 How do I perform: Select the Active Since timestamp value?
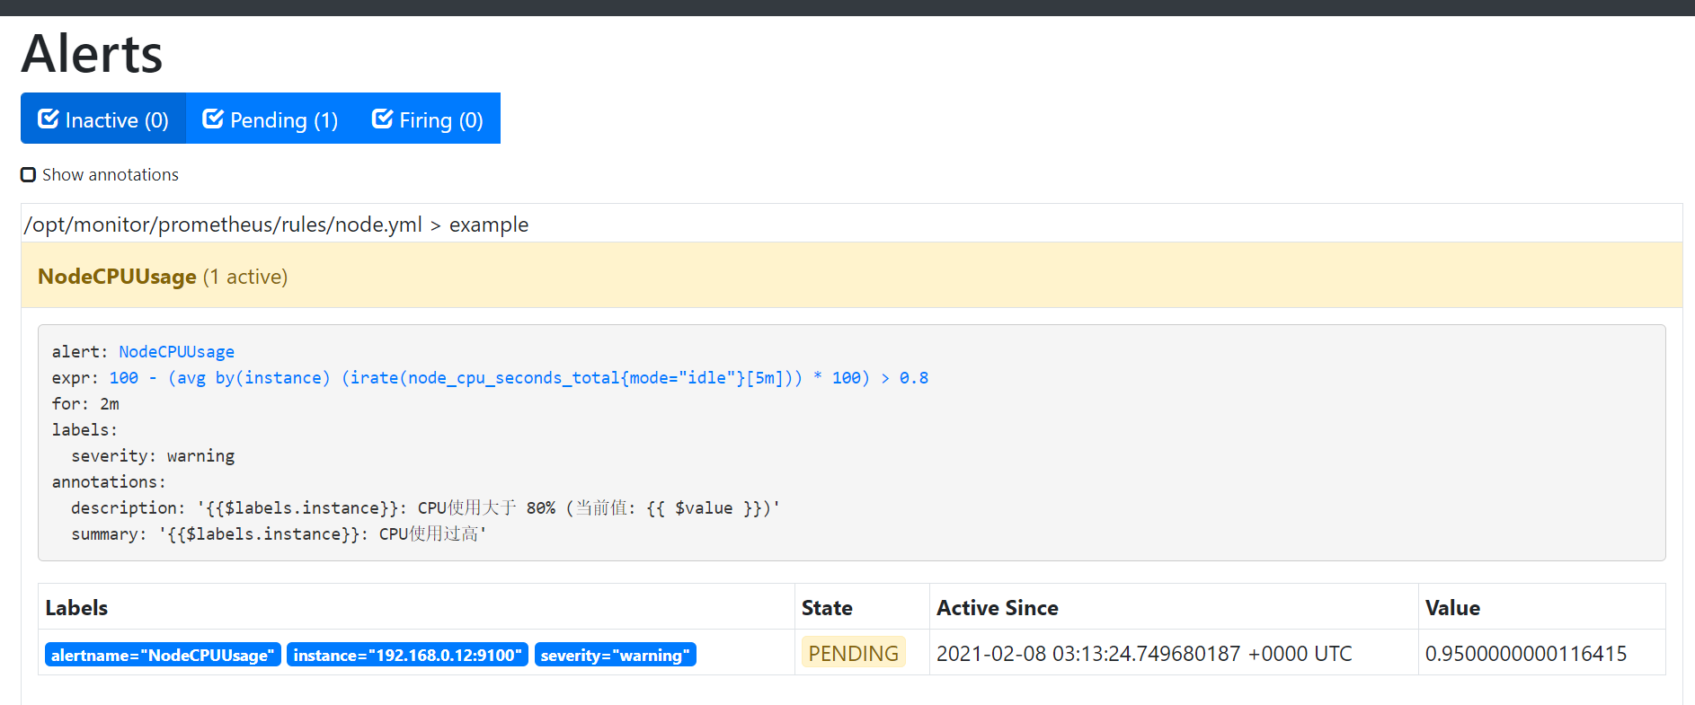coord(1144,654)
